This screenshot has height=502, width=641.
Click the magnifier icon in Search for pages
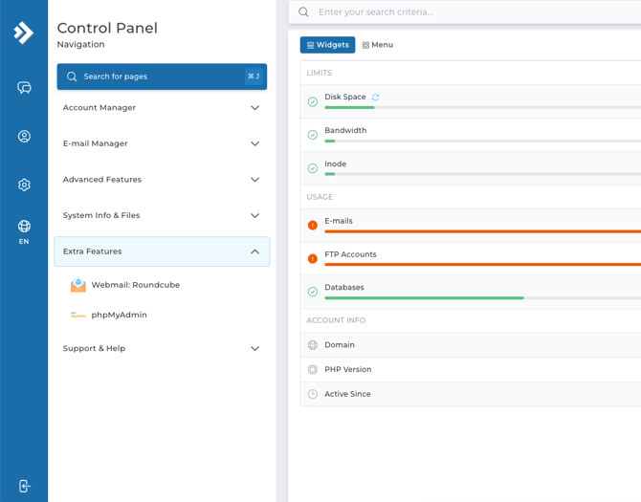coord(72,76)
